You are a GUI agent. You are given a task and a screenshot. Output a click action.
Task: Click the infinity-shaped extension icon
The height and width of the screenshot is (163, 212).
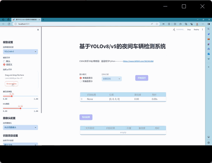coord(164,24)
